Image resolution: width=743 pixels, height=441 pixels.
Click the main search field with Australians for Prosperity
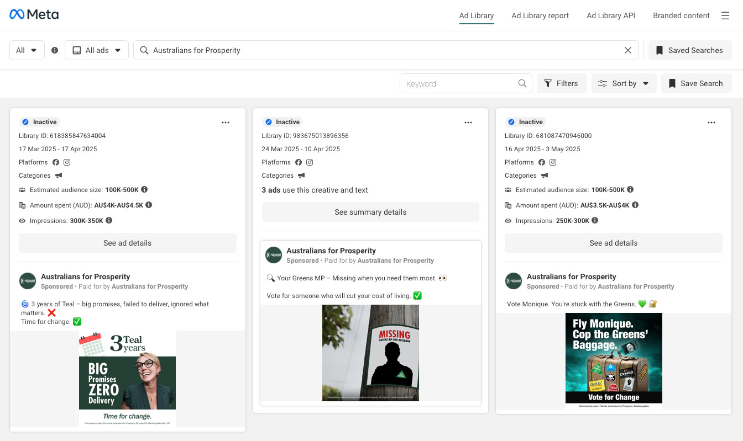pos(386,50)
